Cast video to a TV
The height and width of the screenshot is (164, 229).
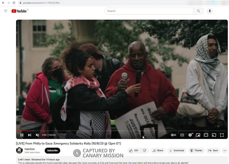[x=214, y=135]
